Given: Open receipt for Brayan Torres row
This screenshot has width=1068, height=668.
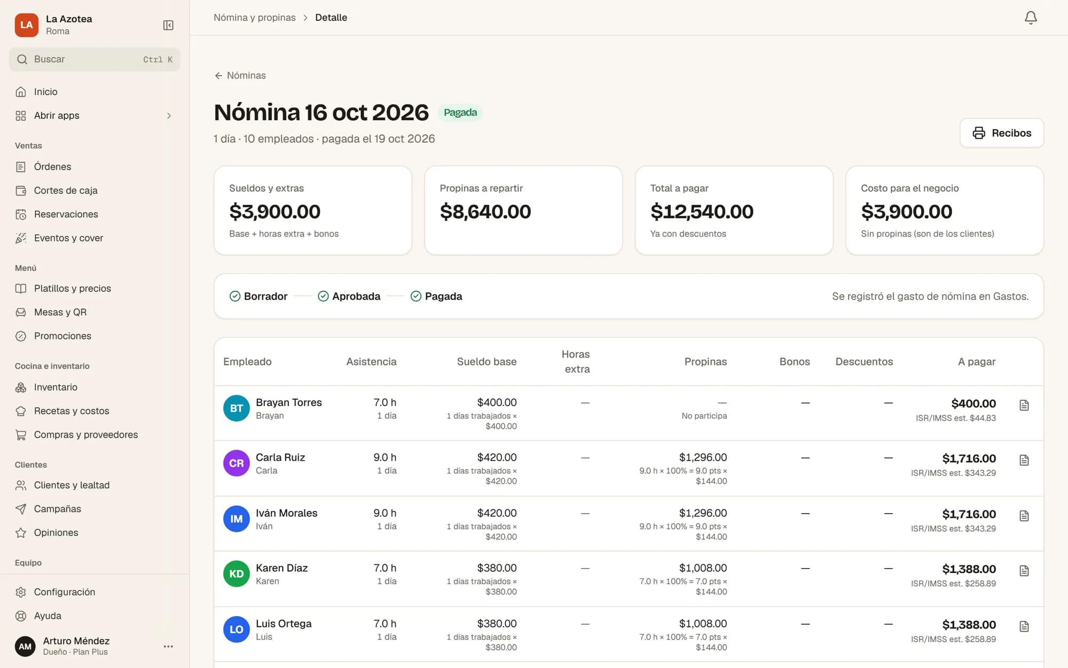Looking at the screenshot, I should point(1024,406).
